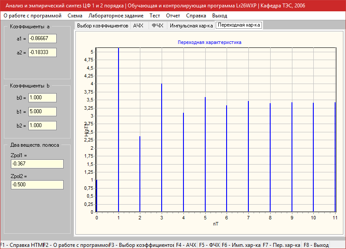The image size is (346, 249).
Task: Click 'F8 - Выход' status bar item
Action: coord(316,245)
